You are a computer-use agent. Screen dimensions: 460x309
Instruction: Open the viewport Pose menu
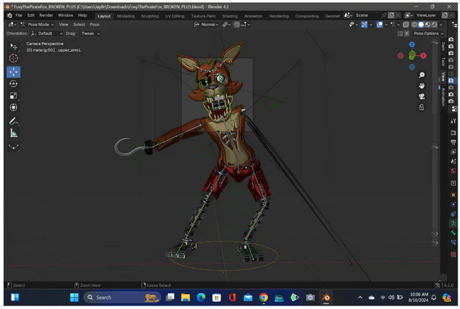pos(94,24)
